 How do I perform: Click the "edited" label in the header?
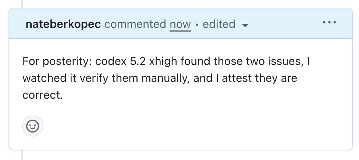(x=219, y=24)
